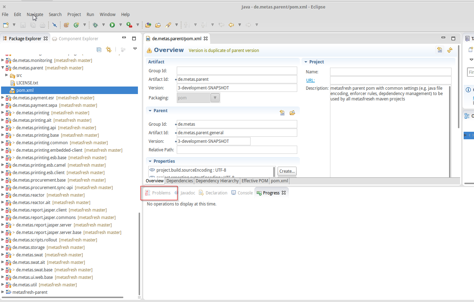This screenshot has width=474, height=302.
Task: Click the Forward navigation arrow icon
Action: point(248,25)
